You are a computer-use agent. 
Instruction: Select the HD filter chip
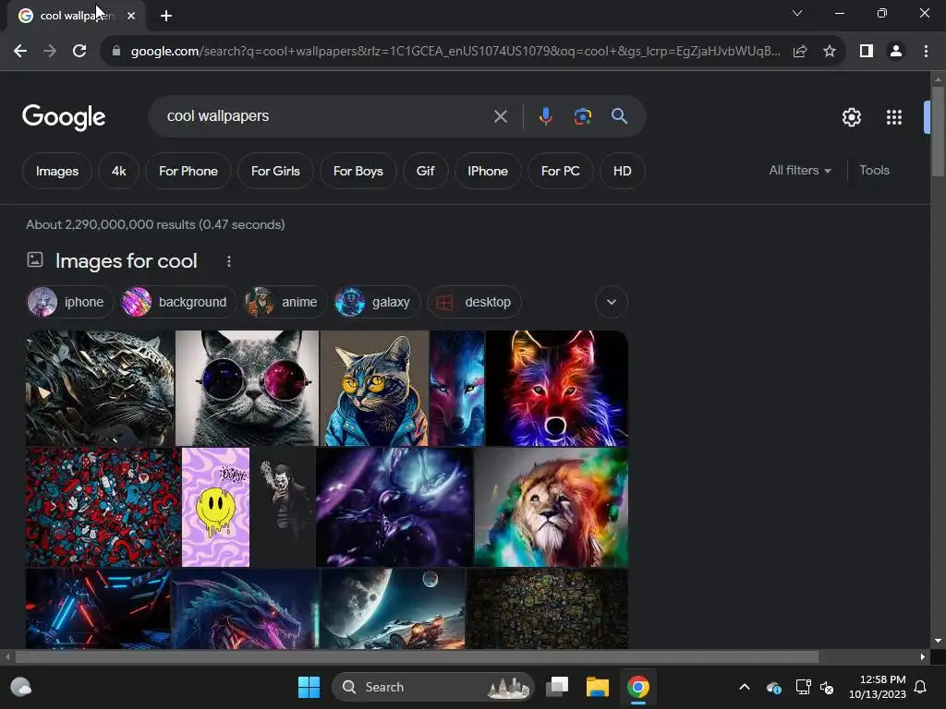pyautogui.click(x=623, y=171)
